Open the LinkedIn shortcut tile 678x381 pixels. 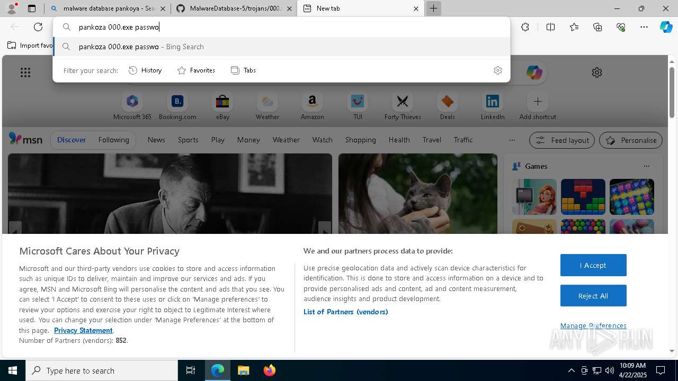pos(493,106)
